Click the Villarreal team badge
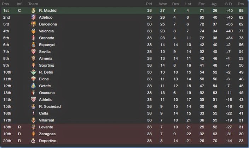 (34, 120)
